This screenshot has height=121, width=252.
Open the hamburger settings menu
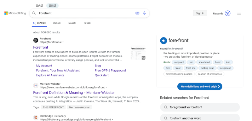click(239, 13)
